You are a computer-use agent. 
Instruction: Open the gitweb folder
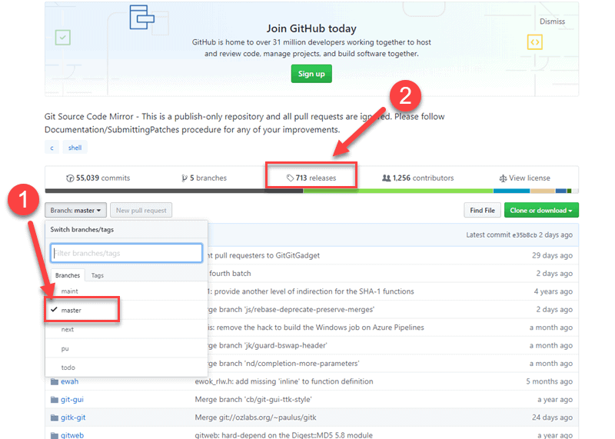[72, 435]
